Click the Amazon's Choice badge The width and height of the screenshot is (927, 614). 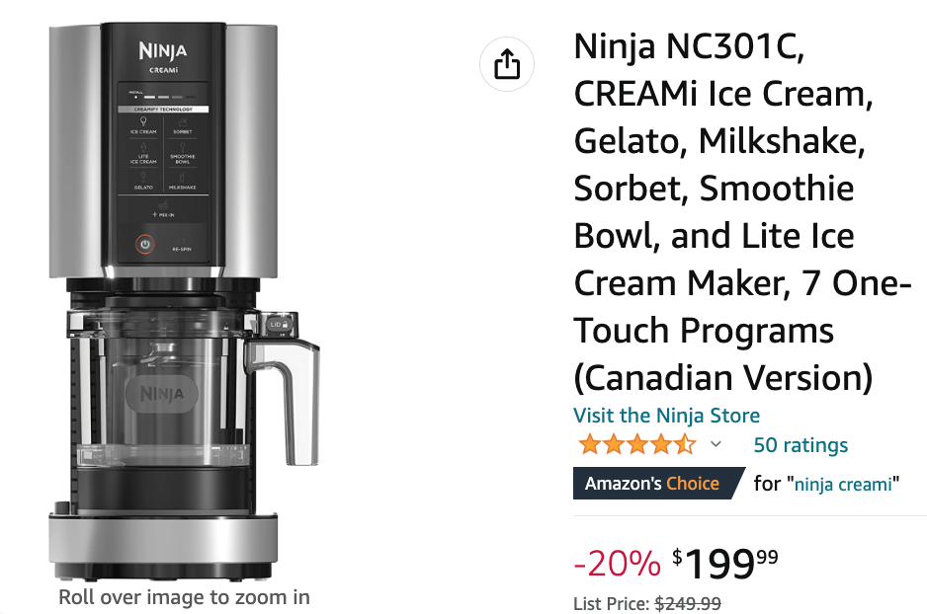pyautogui.click(x=658, y=483)
